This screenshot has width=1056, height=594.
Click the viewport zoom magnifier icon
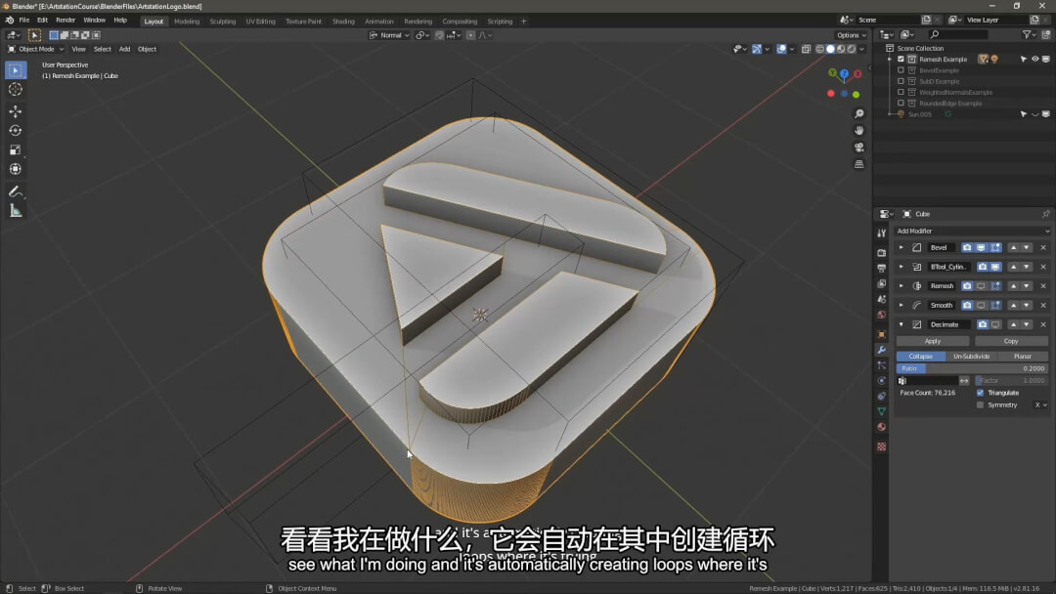[858, 113]
